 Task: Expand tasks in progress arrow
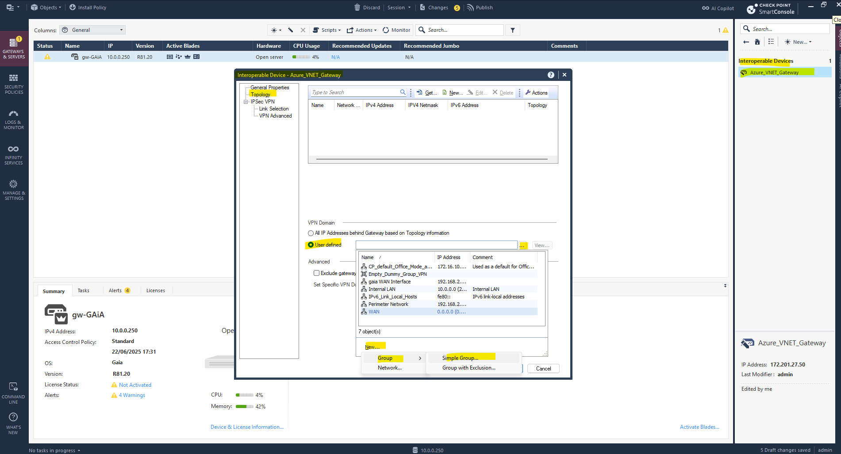79,450
